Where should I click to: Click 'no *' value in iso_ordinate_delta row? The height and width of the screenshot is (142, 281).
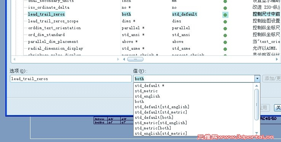coord(126,8)
